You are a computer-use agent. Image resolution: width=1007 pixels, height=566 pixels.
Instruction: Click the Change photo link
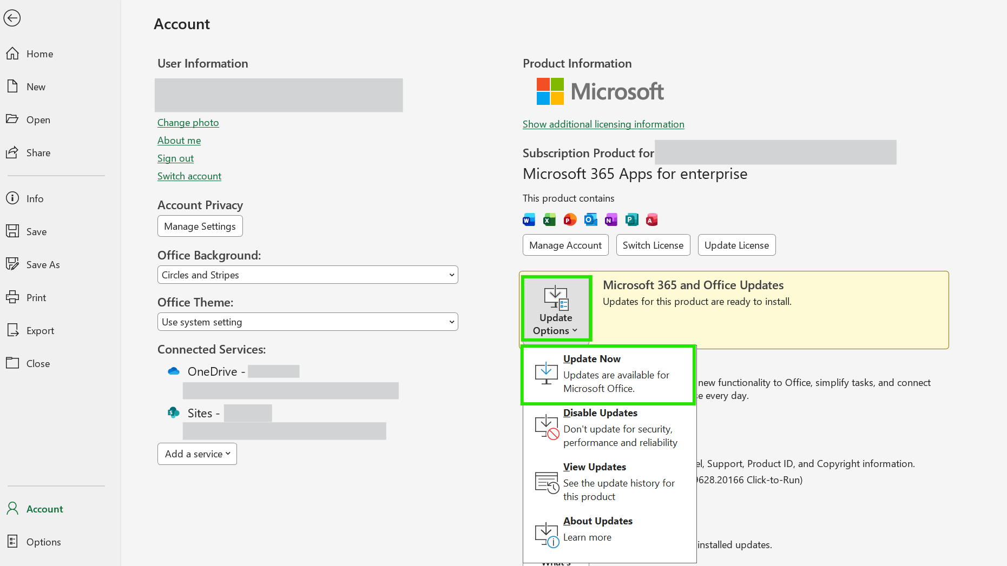click(188, 123)
